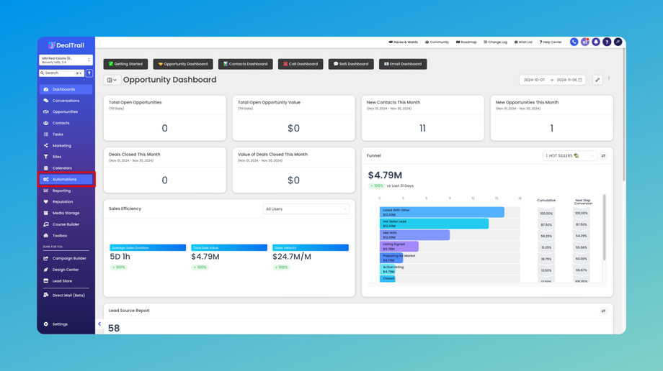Screen dimensions: 663x371
Task: Switch account using MM Real Estate selector
Action: pos(66,60)
